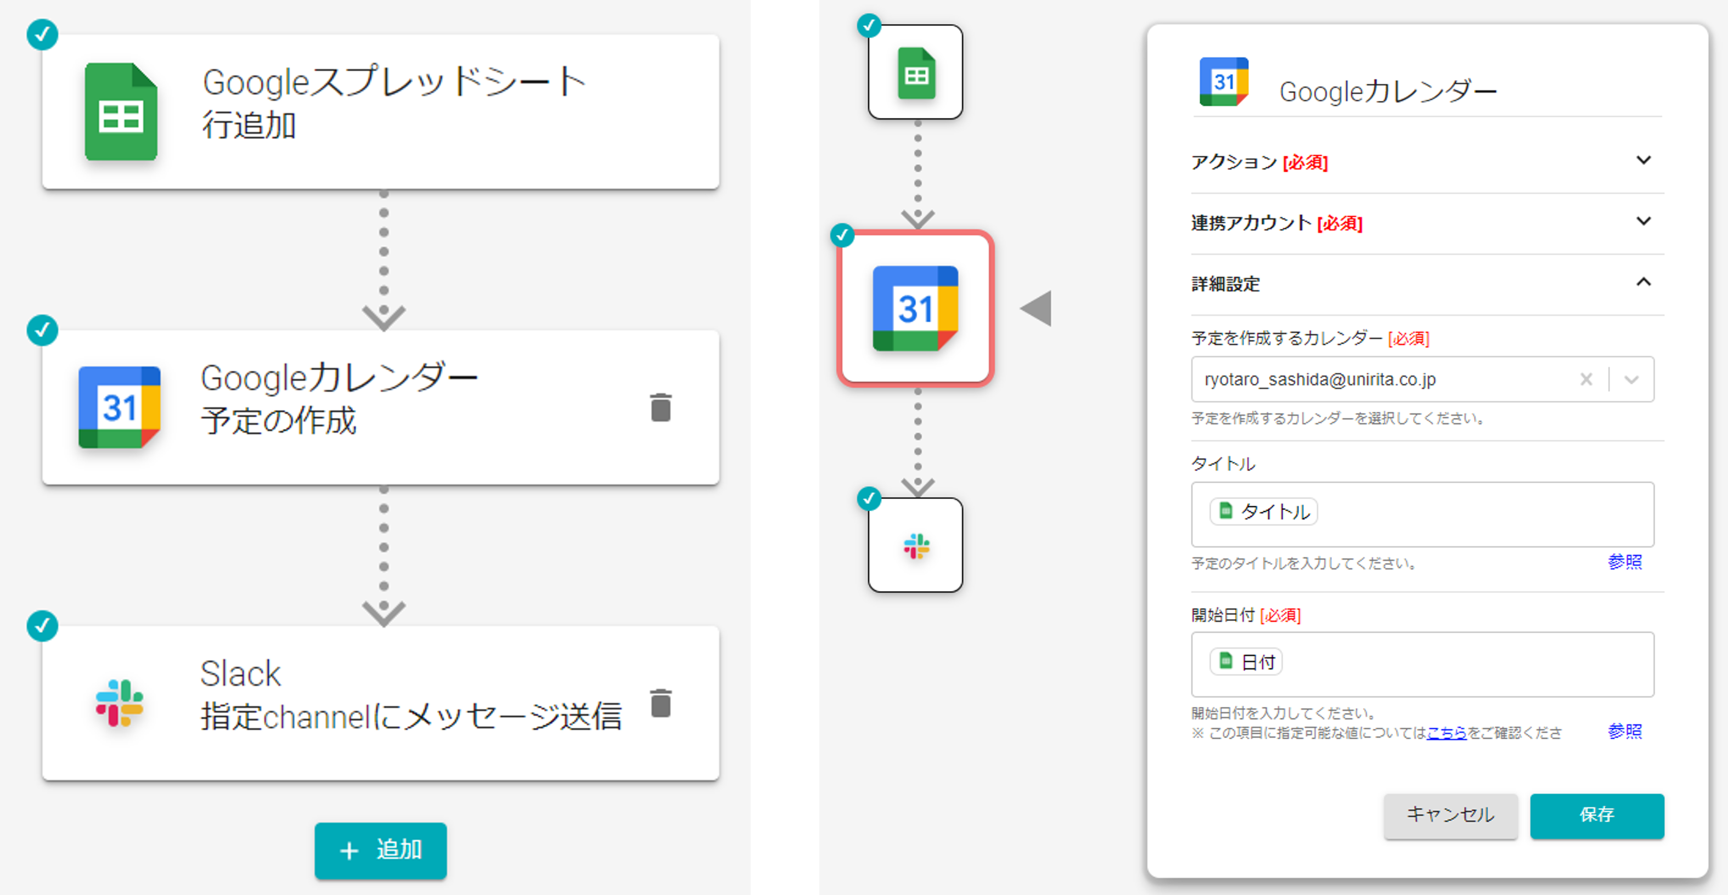The height and width of the screenshot is (895, 1728).
Task: Open the calendar selection dropdown arrow
Action: [x=1631, y=379]
